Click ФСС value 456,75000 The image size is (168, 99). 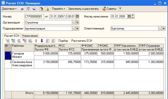[70, 62]
